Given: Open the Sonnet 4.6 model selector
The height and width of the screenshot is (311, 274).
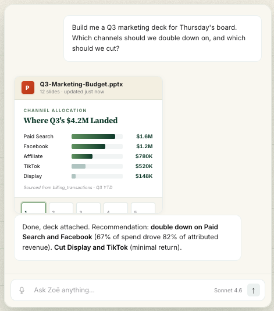Looking at the screenshot, I should point(228,291).
